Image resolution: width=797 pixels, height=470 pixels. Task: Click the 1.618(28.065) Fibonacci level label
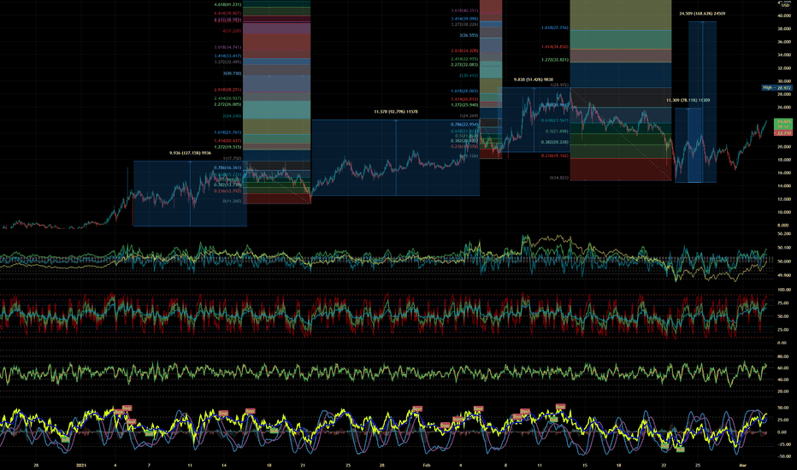pyautogui.click(x=464, y=91)
